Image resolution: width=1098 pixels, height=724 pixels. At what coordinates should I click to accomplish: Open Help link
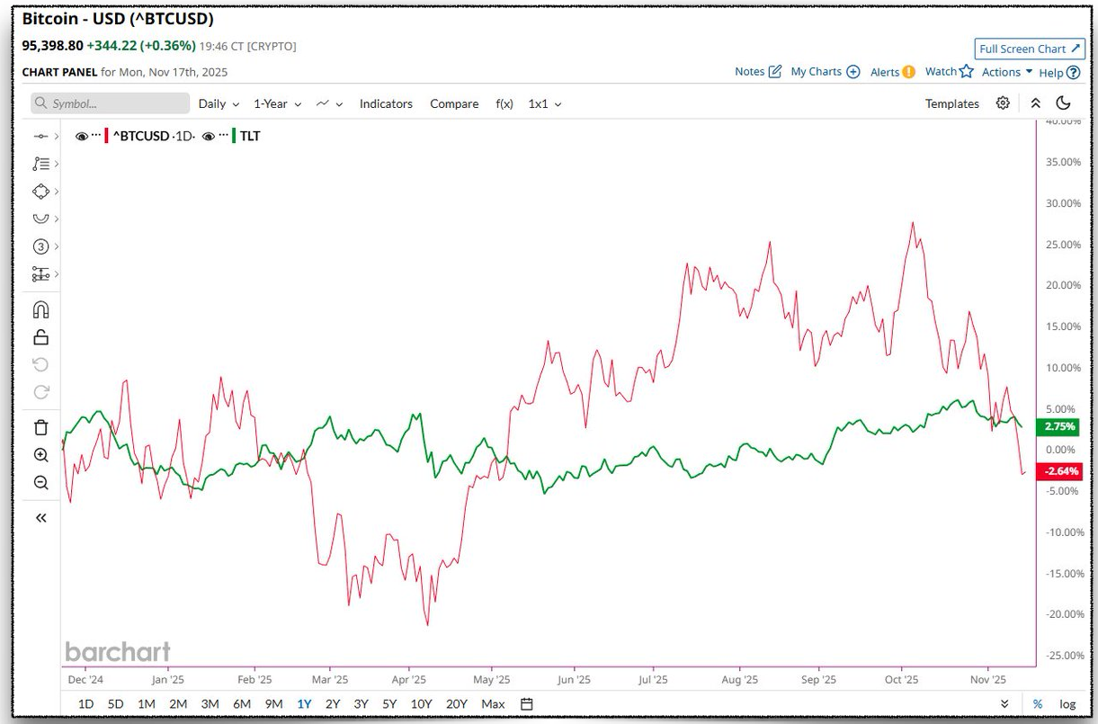click(1059, 72)
